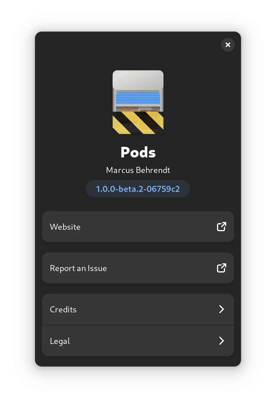
Task: Copy version 1.0.0-beta.2-06759c2 by clicking it
Action: pyautogui.click(x=138, y=189)
